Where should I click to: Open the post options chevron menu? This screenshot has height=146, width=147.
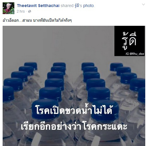click(x=143, y=4)
